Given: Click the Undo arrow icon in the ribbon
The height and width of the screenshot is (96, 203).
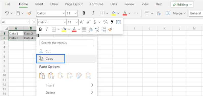Looking at the screenshot, I should coord(7,13).
